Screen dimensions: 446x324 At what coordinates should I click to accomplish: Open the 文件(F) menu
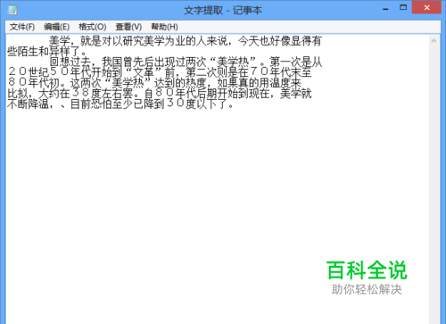click(22, 27)
